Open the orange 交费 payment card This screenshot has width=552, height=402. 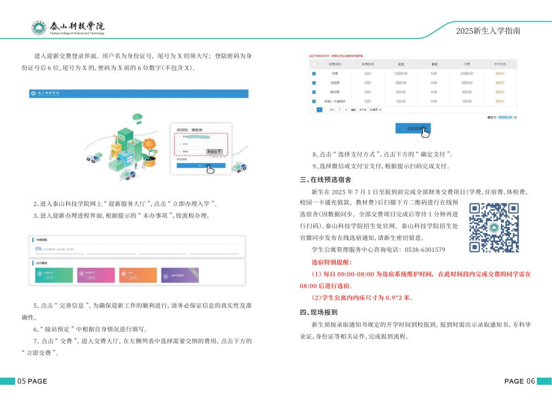(138, 275)
